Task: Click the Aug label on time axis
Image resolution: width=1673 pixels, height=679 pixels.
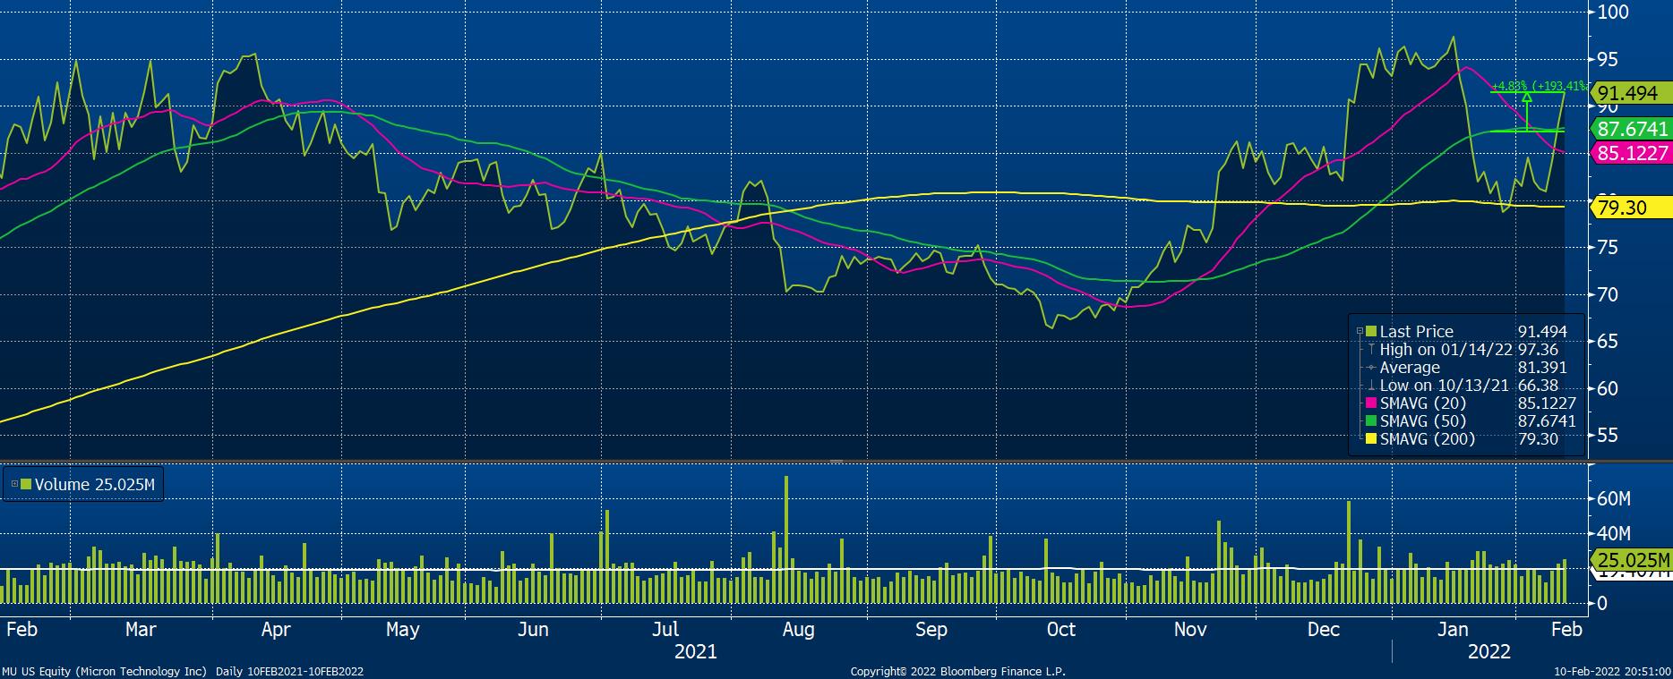Action: [x=798, y=630]
